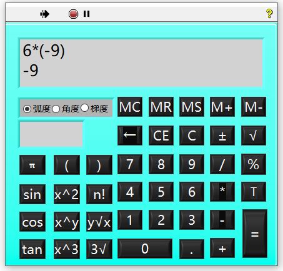
Task: Toggle sign with the ± key
Action: point(222,135)
